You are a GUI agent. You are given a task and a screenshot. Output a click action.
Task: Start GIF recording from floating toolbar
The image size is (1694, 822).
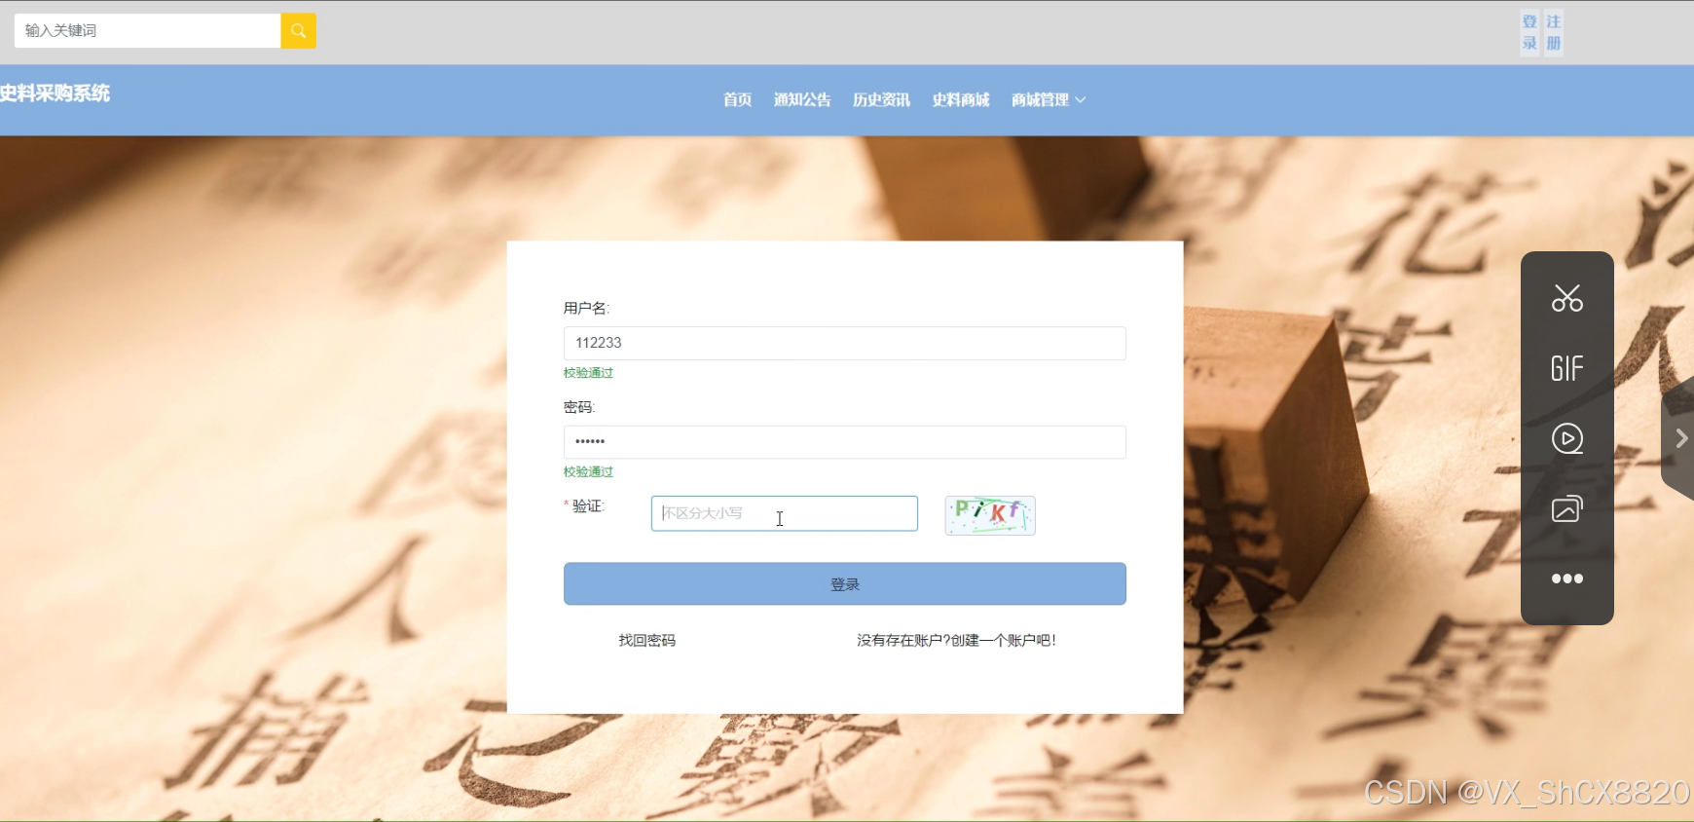1566,368
